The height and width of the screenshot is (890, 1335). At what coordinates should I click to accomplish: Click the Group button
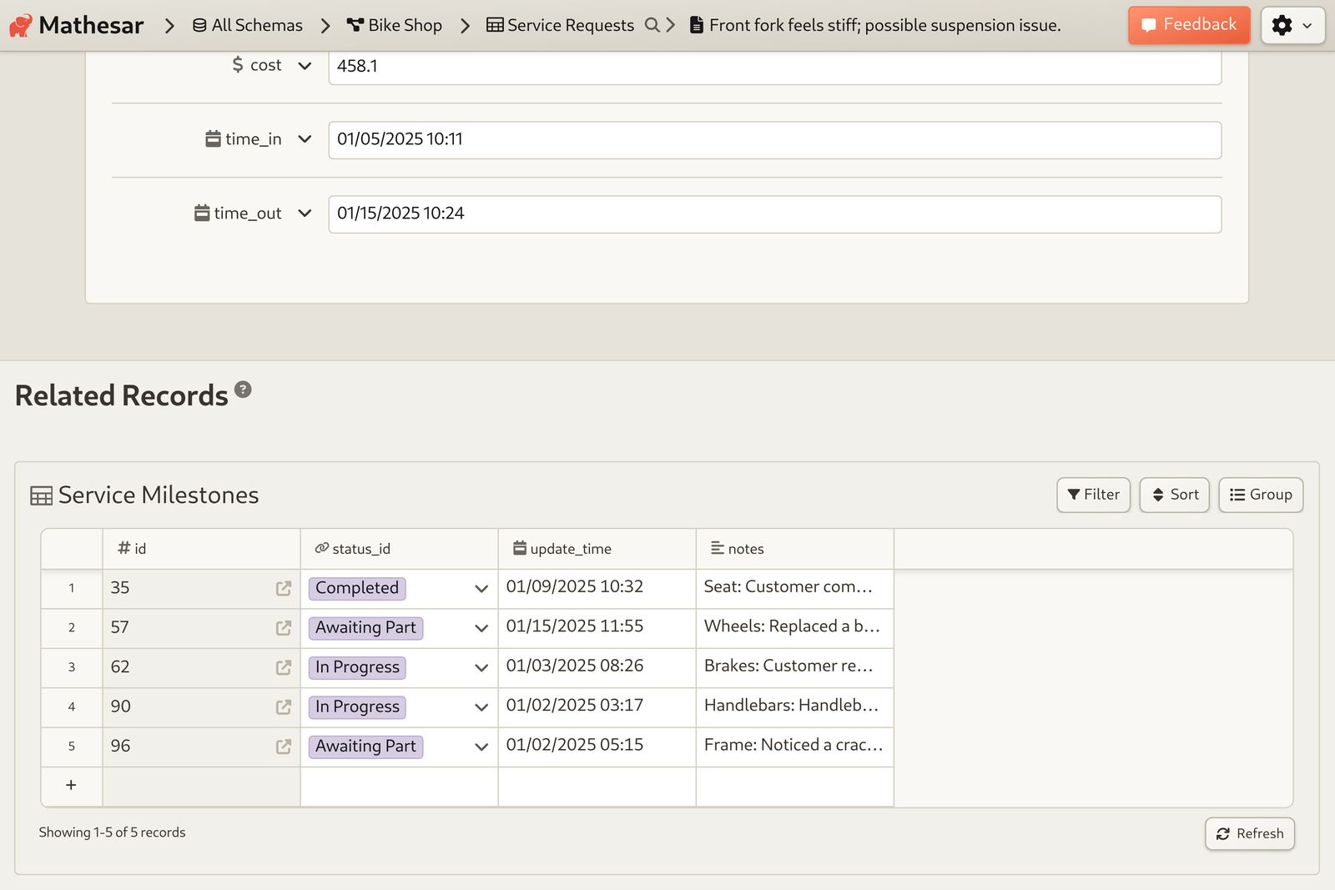click(1261, 495)
